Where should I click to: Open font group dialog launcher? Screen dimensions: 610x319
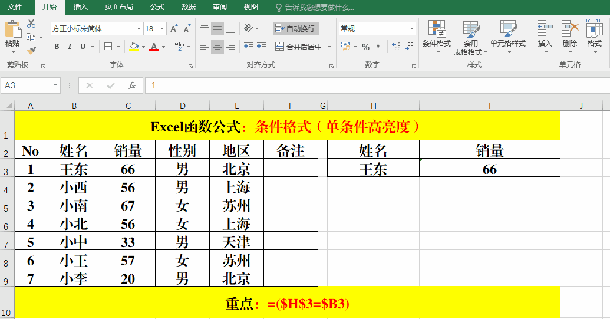[190, 67]
